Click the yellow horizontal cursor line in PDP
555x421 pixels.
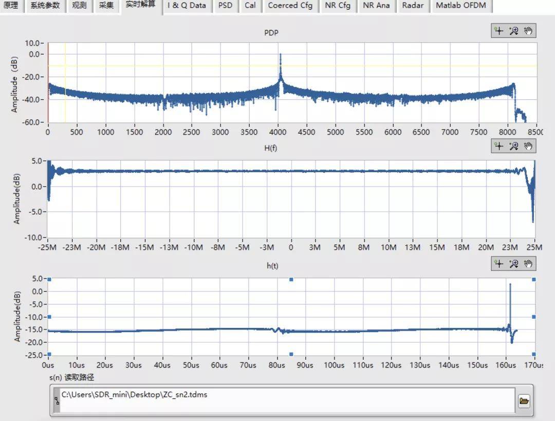(x=292, y=65)
